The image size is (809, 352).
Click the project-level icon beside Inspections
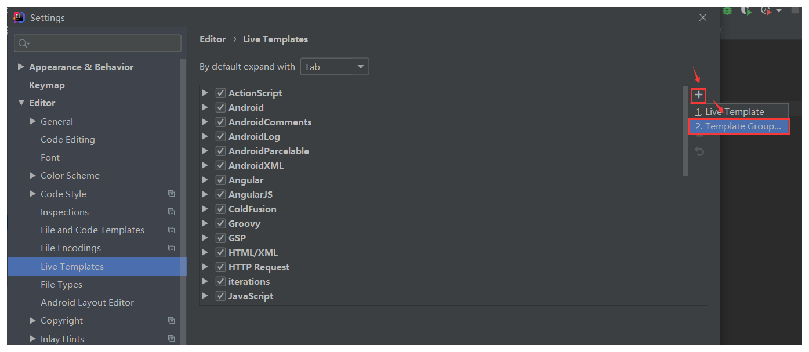[171, 212]
